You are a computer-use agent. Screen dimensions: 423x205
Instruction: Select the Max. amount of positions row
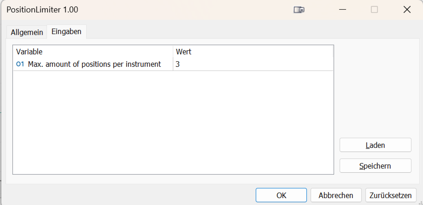click(x=94, y=64)
